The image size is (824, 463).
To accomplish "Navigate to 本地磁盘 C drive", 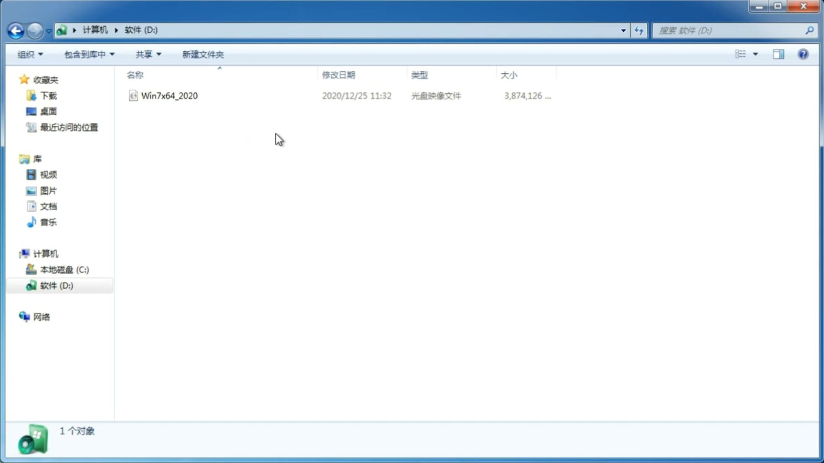I will 64,269.
